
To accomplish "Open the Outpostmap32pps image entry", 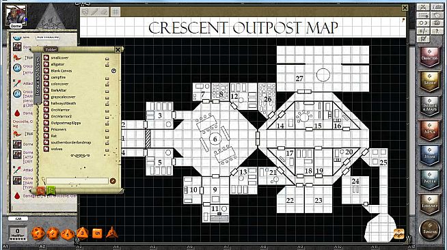I will pos(66,123).
